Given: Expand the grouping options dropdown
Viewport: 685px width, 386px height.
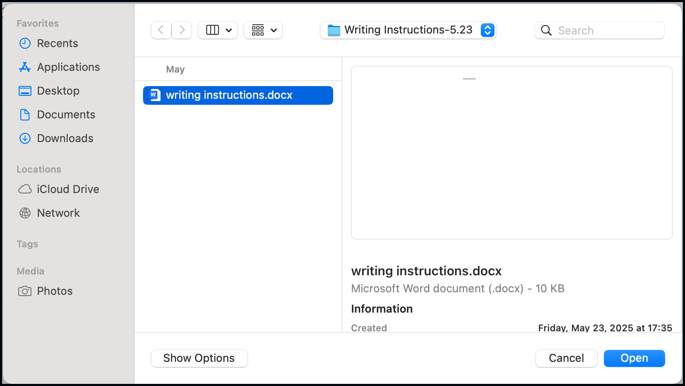Looking at the screenshot, I should (263, 30).
